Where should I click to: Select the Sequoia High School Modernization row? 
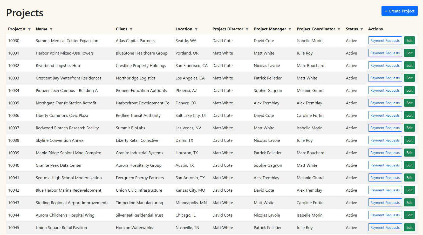point(69,178)
